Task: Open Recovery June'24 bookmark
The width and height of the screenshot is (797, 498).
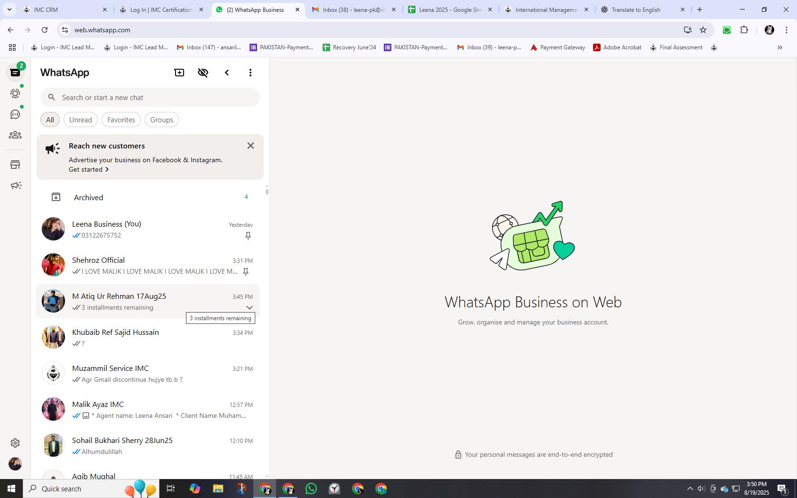Action: [x=349, y=47]
